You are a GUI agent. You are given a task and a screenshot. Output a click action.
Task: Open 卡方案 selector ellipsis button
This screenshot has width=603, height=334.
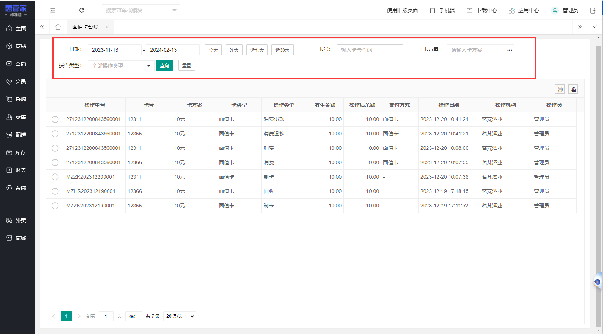point(509,50)
